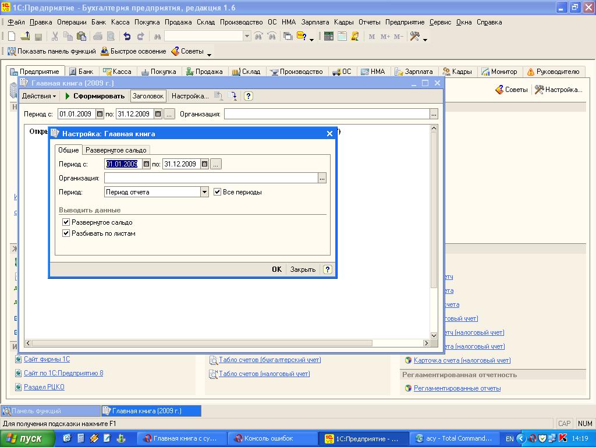The height and width of the screenshot is (447, 596).
Task: Switch to Развернутое сальдо tab in dialog
Action: tap(116, 150)
